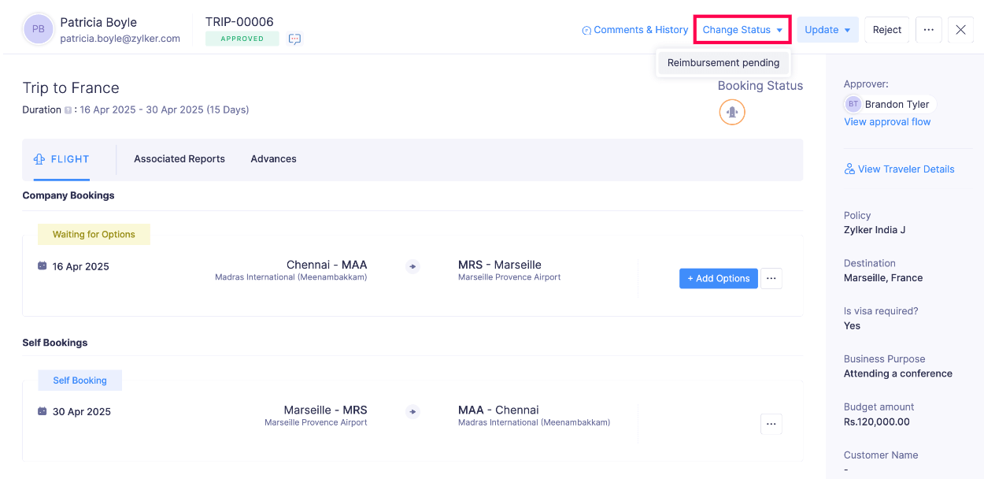This screenshot has height=479, width=984.
Task: Open the Advances tab
Action: [273, 159]
